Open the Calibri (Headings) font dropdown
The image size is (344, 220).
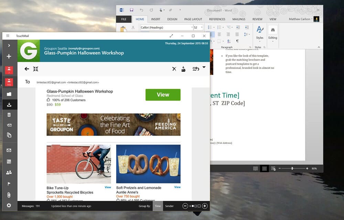click(x=192, y=28)
